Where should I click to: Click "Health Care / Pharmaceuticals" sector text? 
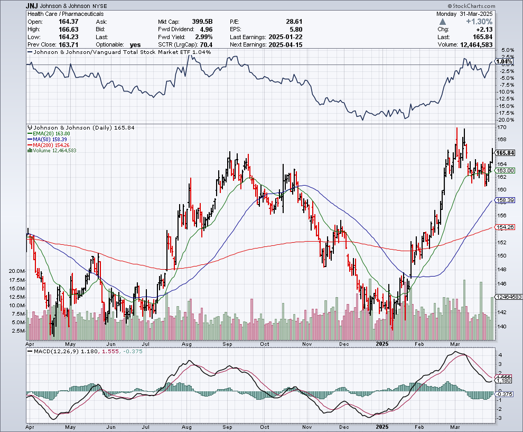[x=66, y=14]
